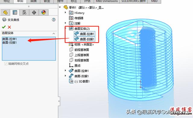Select the (-) 3D草图1 item
This screenshot has height=118, width=193.
point(82,81)
